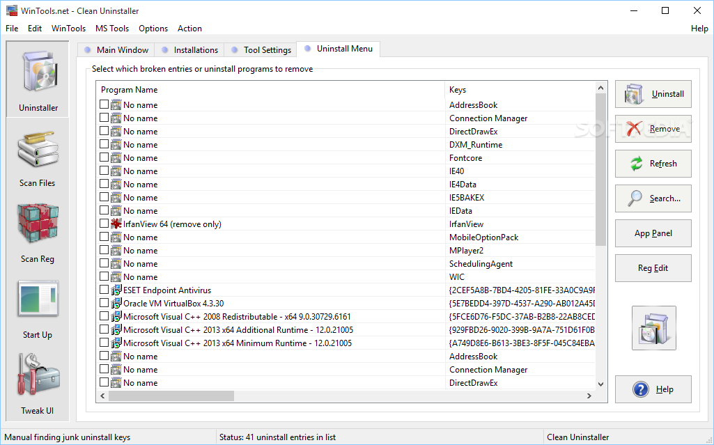Click the icon of the IE40 entry
The image size is (714, 445).
click(x=116, y=171)
